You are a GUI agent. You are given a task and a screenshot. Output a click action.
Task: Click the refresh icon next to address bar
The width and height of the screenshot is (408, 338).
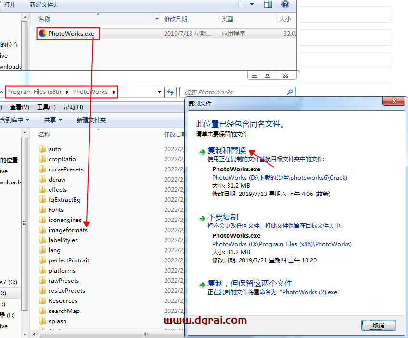tap(170, 92)
